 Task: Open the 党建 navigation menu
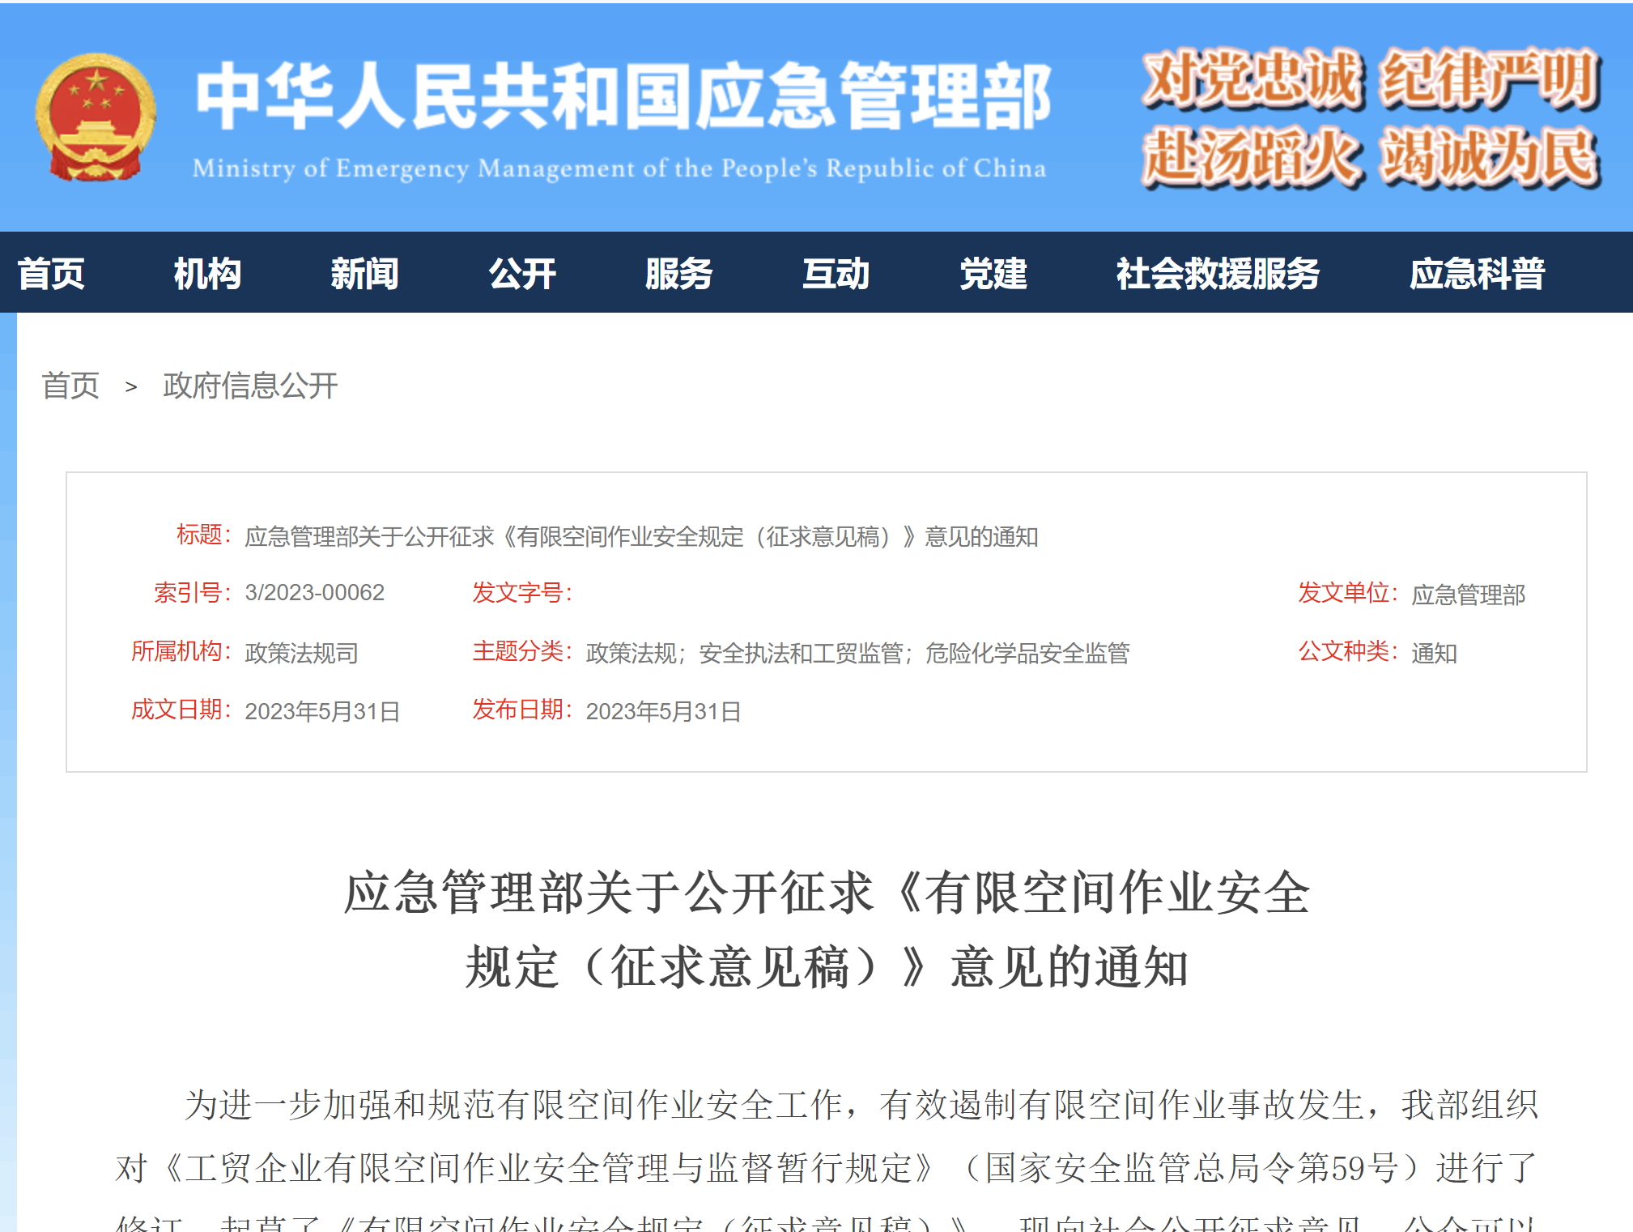pyautogui.click(x=993, y=274)
